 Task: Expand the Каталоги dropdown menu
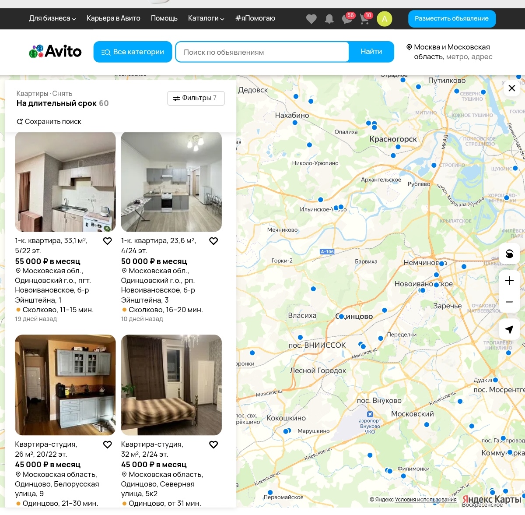coord(206,18)
